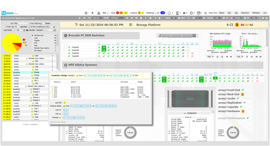Go to home icon in gray toolbar
This screenshot has width=270, height=146.
[127, 18]
